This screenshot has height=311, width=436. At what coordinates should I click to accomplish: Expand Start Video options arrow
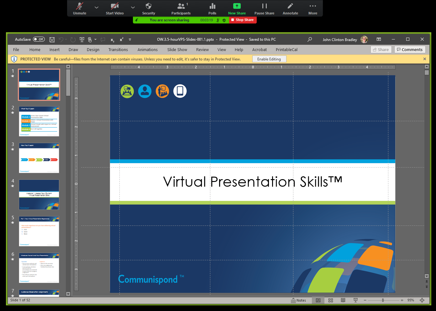133,7
